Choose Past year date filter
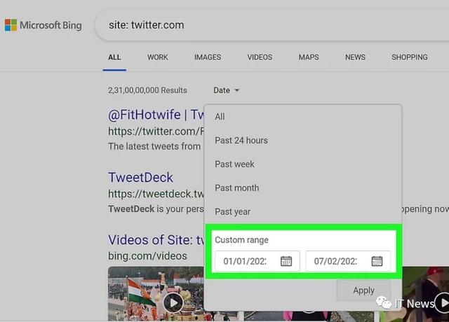This screenshot has width=449, height=322. pyautogui.click(x=232, y=212)
